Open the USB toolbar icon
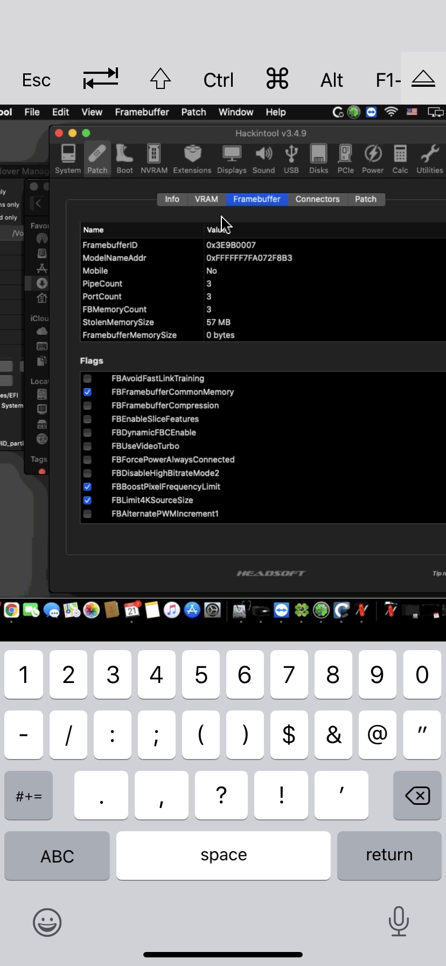 (291, 159)
